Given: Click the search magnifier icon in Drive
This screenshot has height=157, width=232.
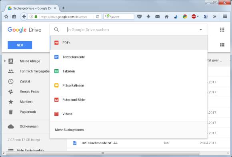Looking at the screenshot, I should coord(56,30).
